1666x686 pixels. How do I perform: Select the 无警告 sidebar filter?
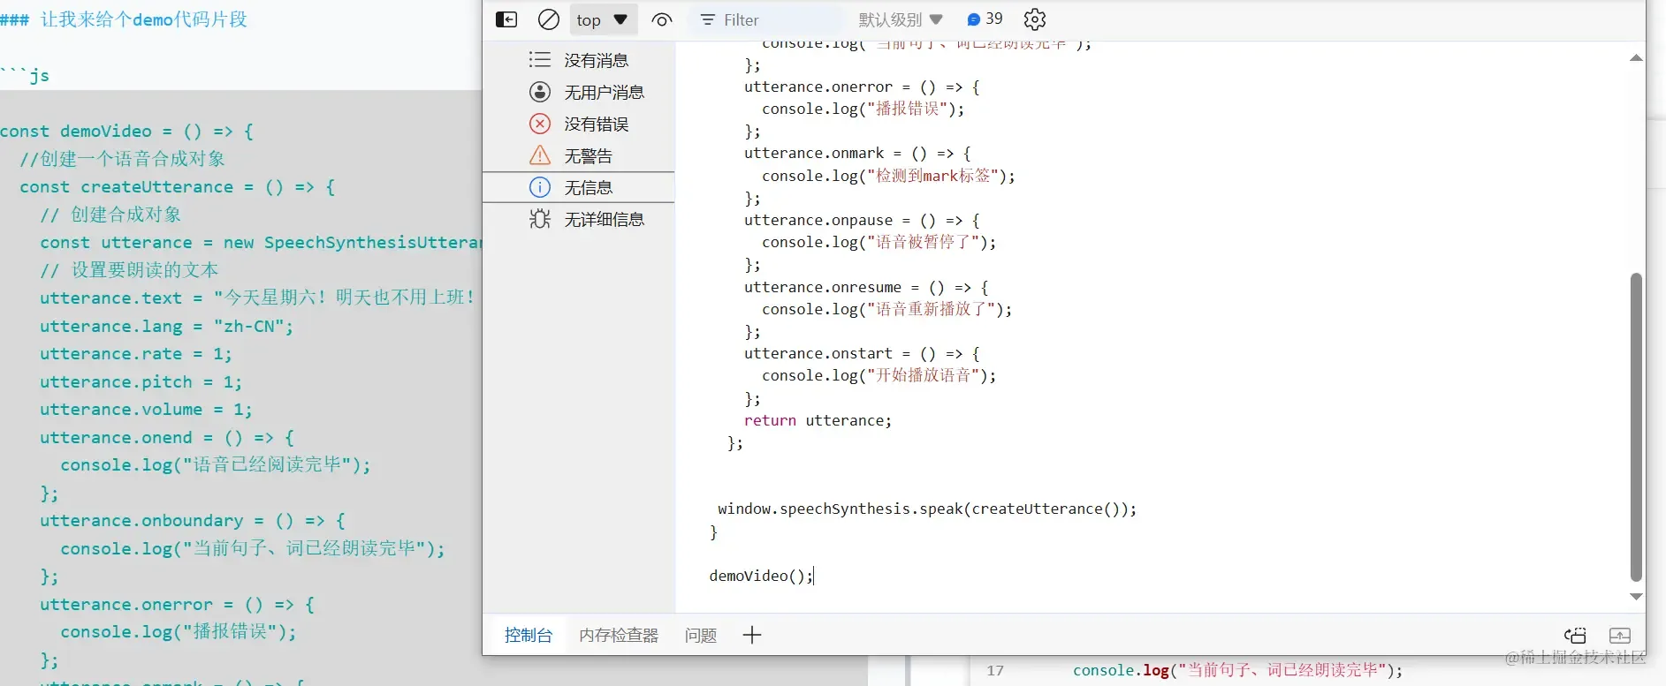point(579,155)
